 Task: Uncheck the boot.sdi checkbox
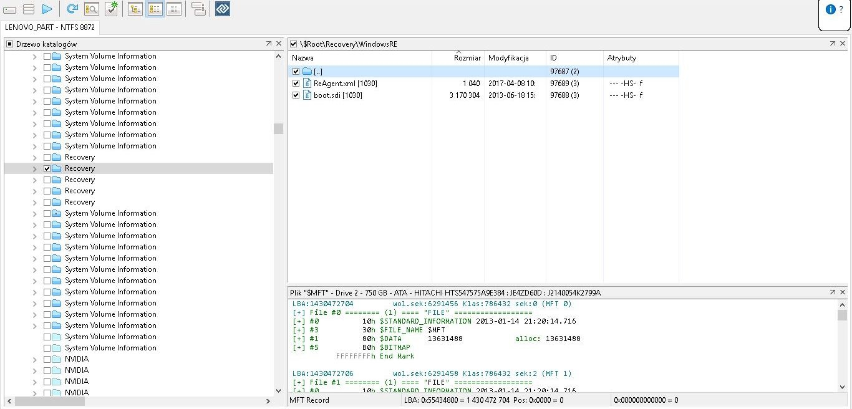(x=296, y=95)
